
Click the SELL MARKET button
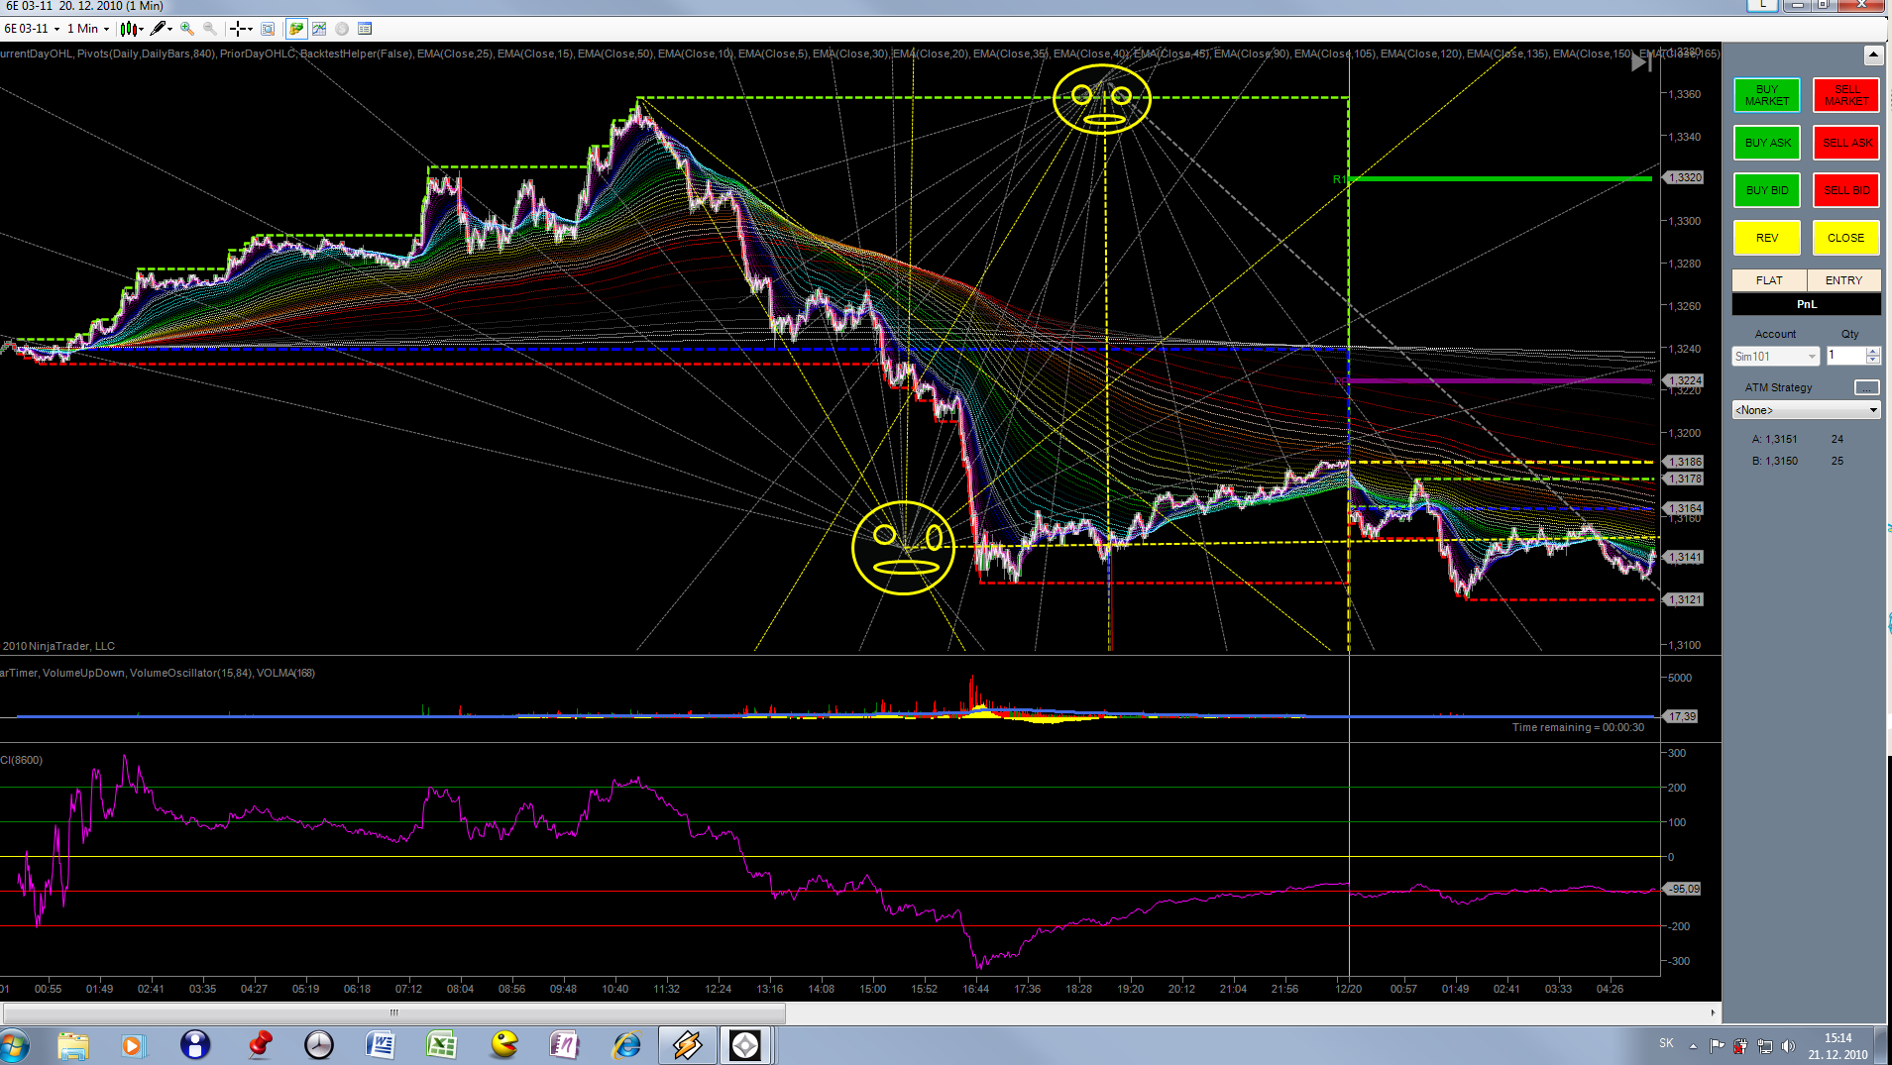click(x=1846, y=95)
